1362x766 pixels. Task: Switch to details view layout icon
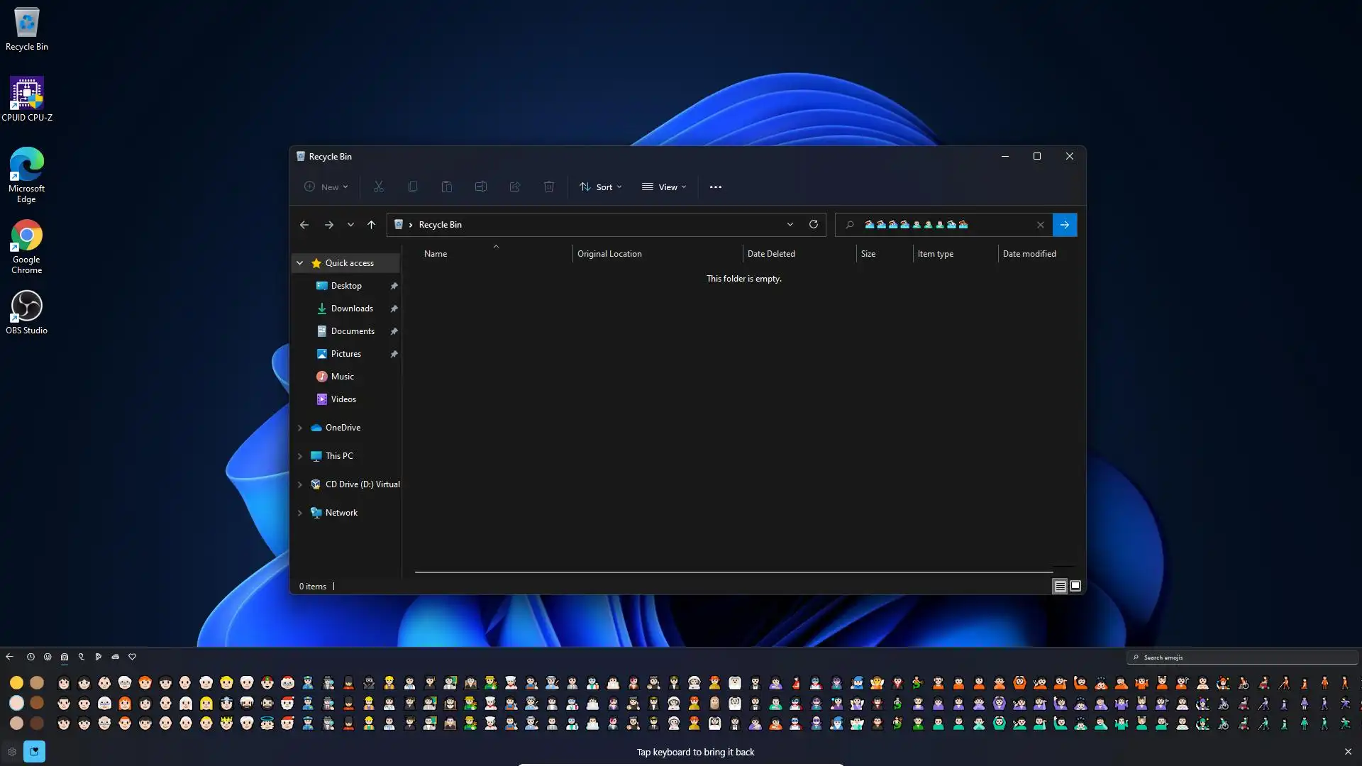tap(1059, 586)
